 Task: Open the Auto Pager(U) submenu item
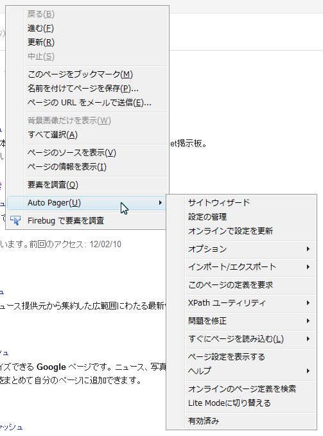(87, 203)
